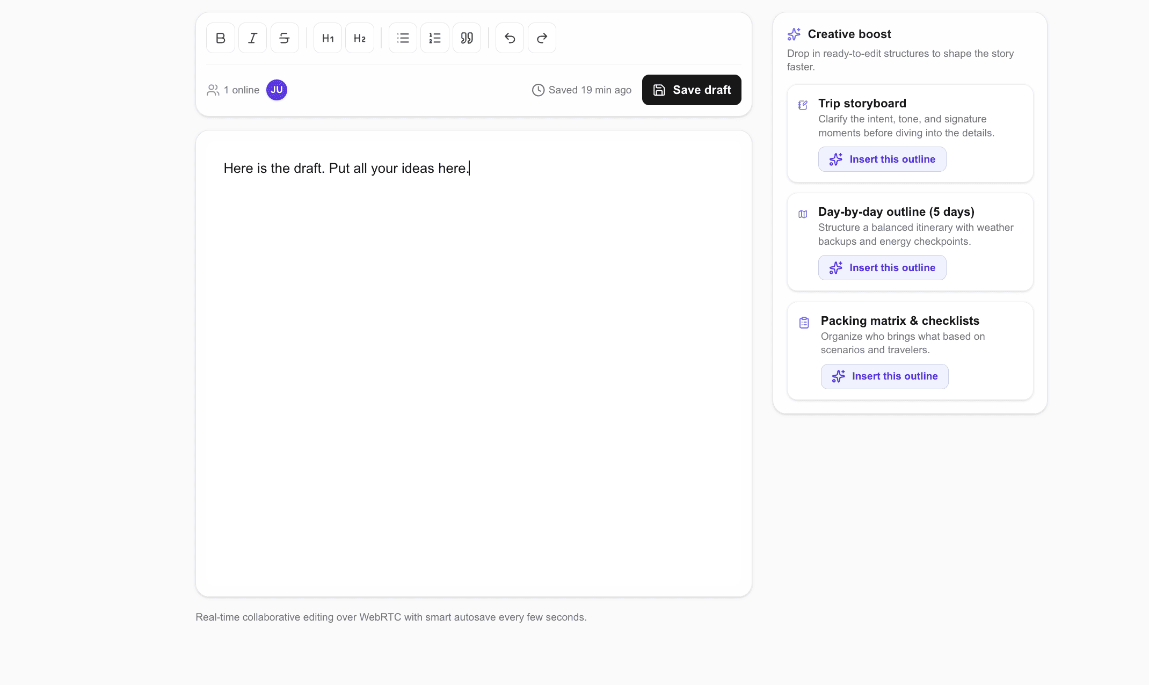Toggle bold formatting in toolbar

pyautogui.click(x=220, y=38)
